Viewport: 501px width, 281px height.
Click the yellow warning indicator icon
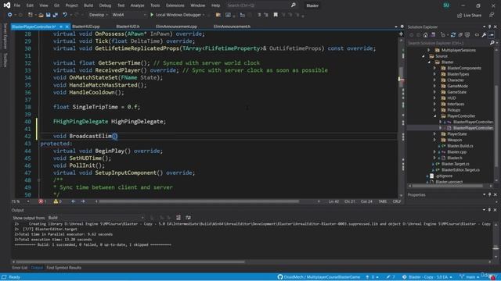[x=56, y=201]
